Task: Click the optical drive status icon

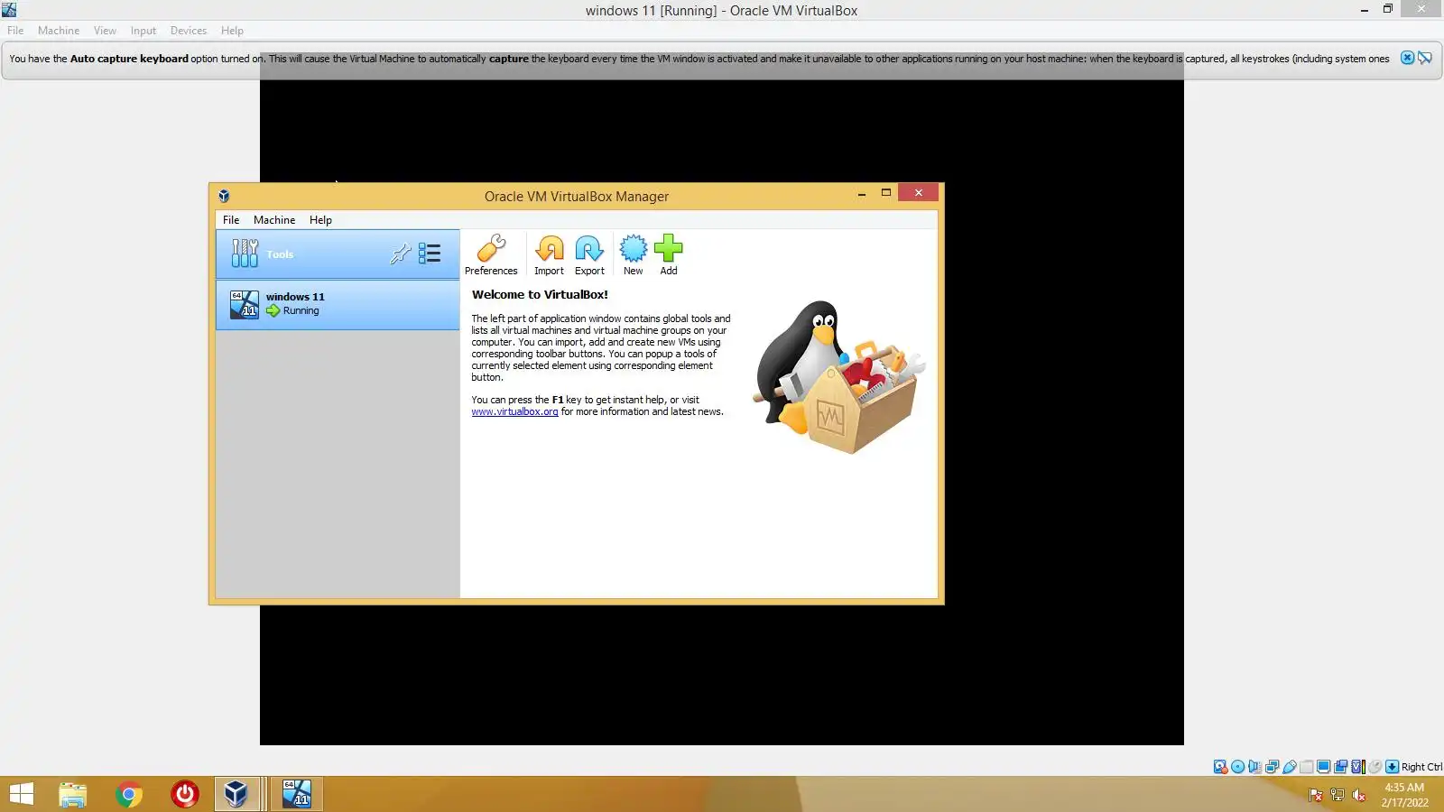Action: 1238,767
